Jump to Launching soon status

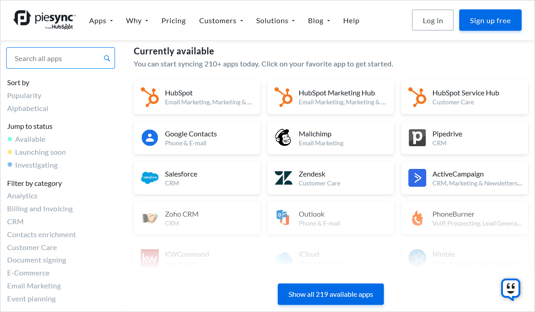40,152
